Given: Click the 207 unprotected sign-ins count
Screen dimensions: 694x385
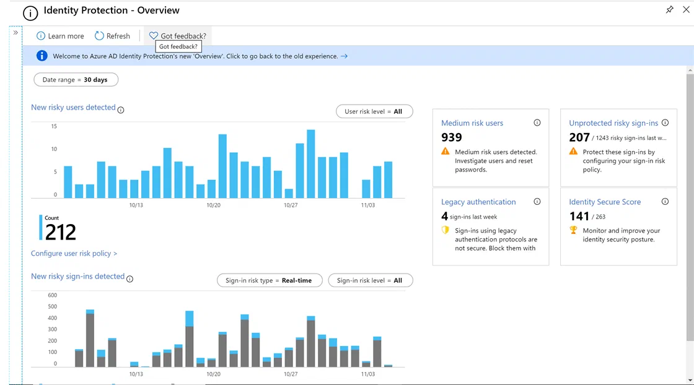Looking at the screenshot, I should pyautogui.click(x=579, y=137).
